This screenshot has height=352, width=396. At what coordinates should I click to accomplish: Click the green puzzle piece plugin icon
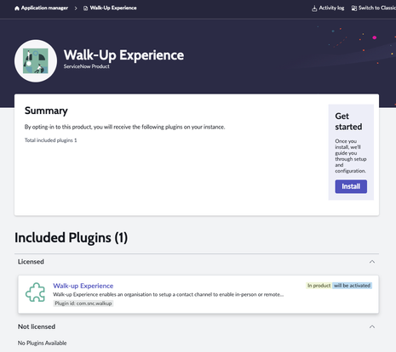click(x=35, y=292)
